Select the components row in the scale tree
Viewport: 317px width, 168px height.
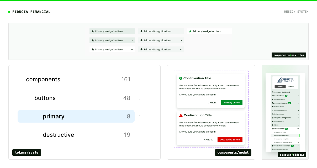[x=76, y=80]
